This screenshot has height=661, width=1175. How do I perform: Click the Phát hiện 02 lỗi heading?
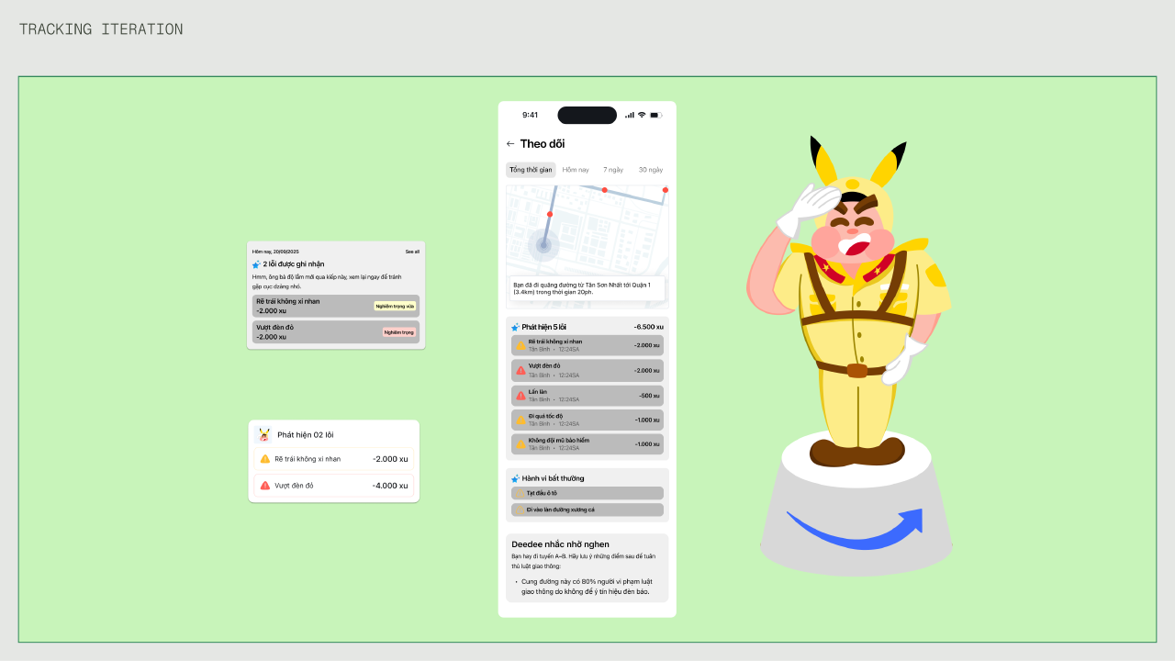(306, 435)
